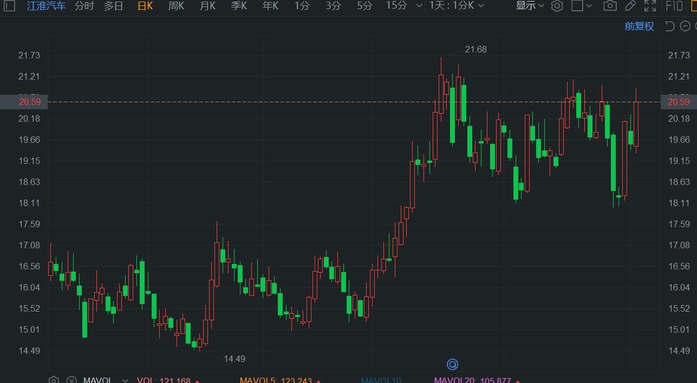The image size is (697, 383).
Task: Remove the MAVOL indicator via X icon
Action: point(71,380)
